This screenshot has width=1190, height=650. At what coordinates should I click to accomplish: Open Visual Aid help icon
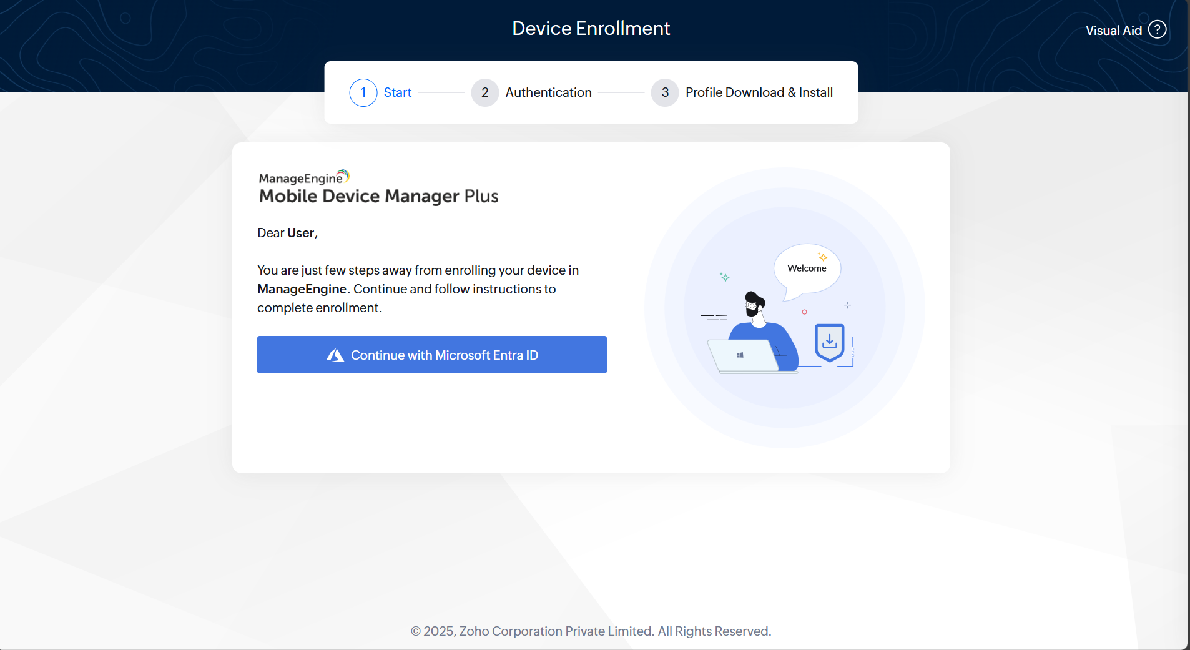[x=1158, y=30]
